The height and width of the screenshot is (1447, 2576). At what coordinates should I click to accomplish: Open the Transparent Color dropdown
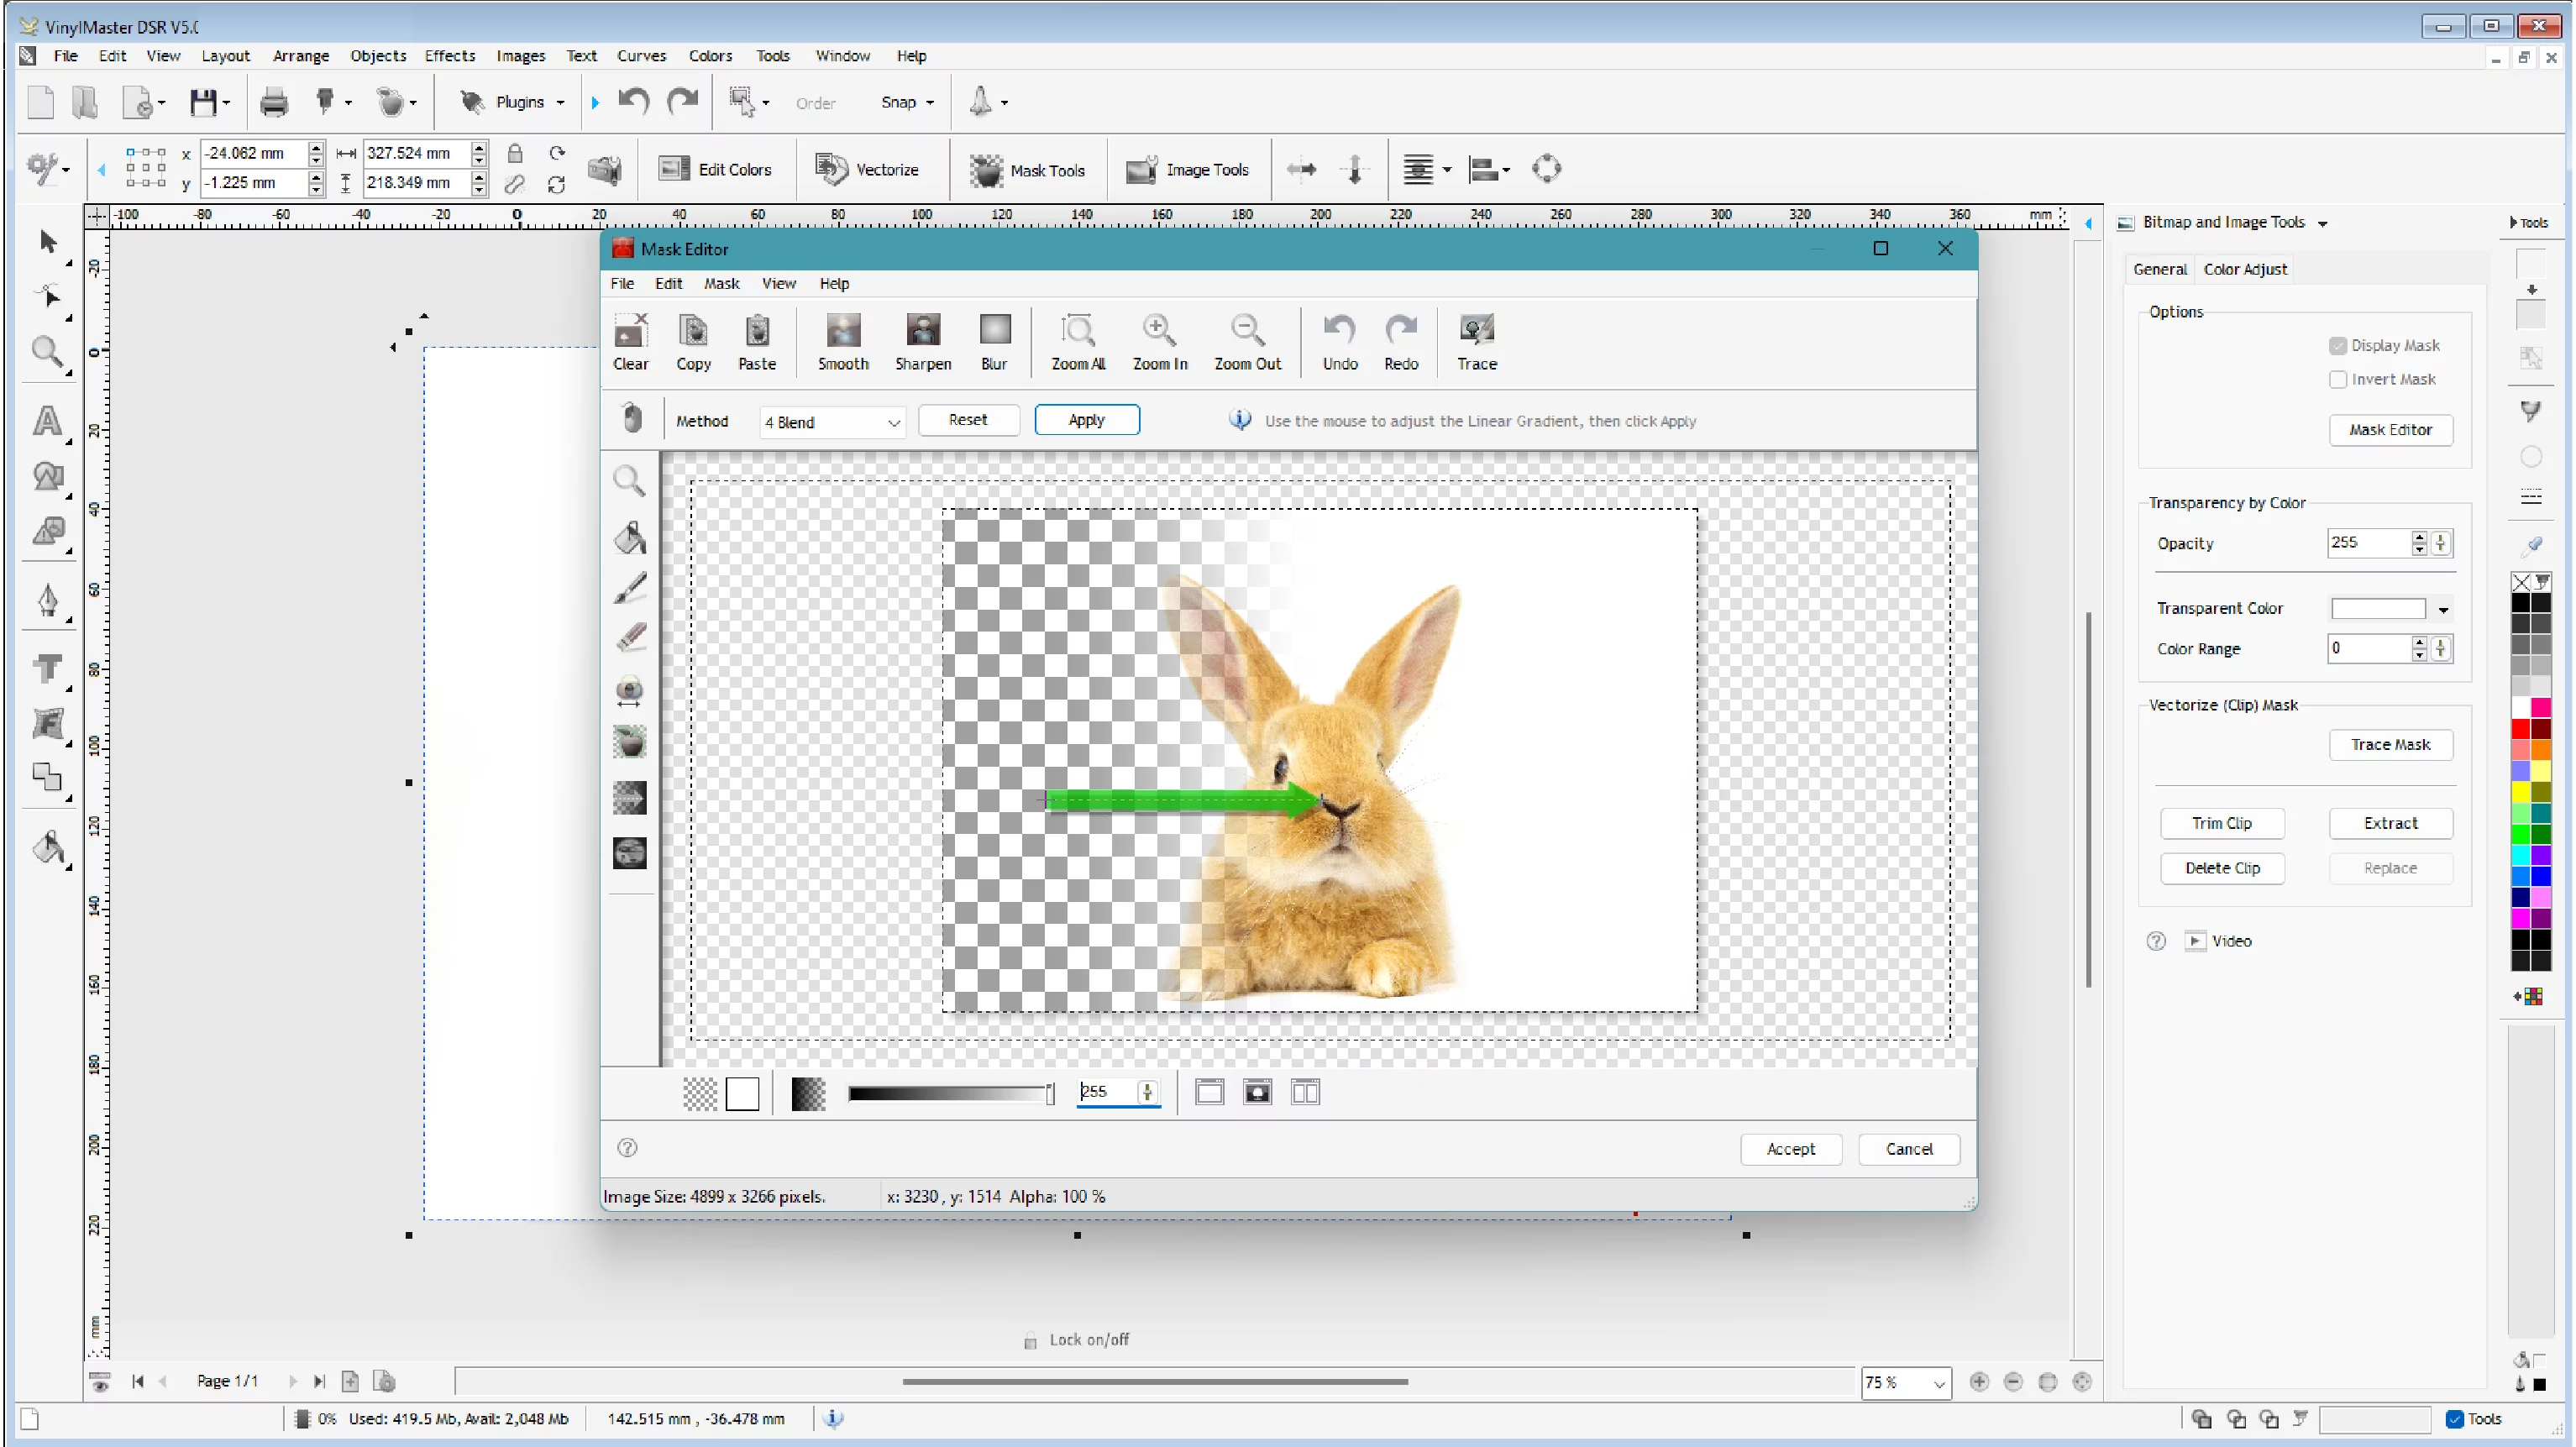(x=2443, y=609)
